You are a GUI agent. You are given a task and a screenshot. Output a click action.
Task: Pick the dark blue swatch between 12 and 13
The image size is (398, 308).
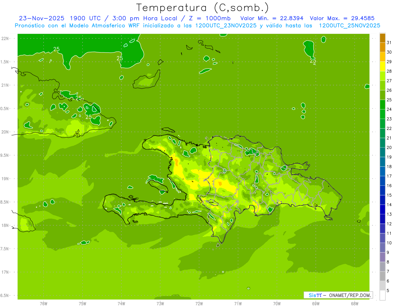(x=382, y=219)
